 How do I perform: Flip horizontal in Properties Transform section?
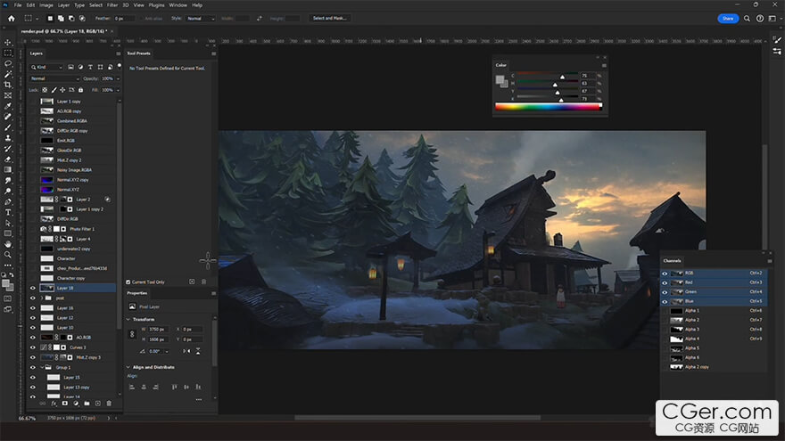click(186, 351)
